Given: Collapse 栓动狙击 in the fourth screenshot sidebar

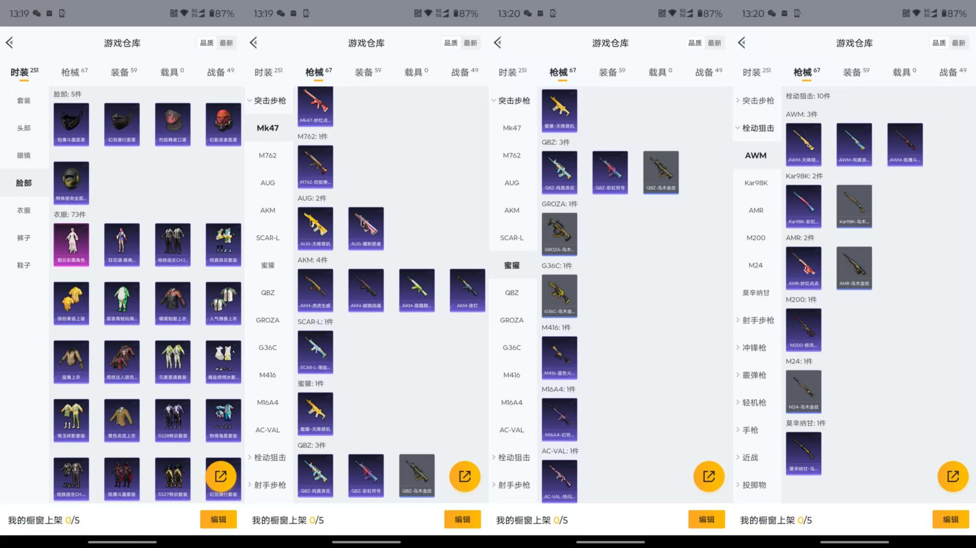Looking at the screenshot, I should (755, 128).
